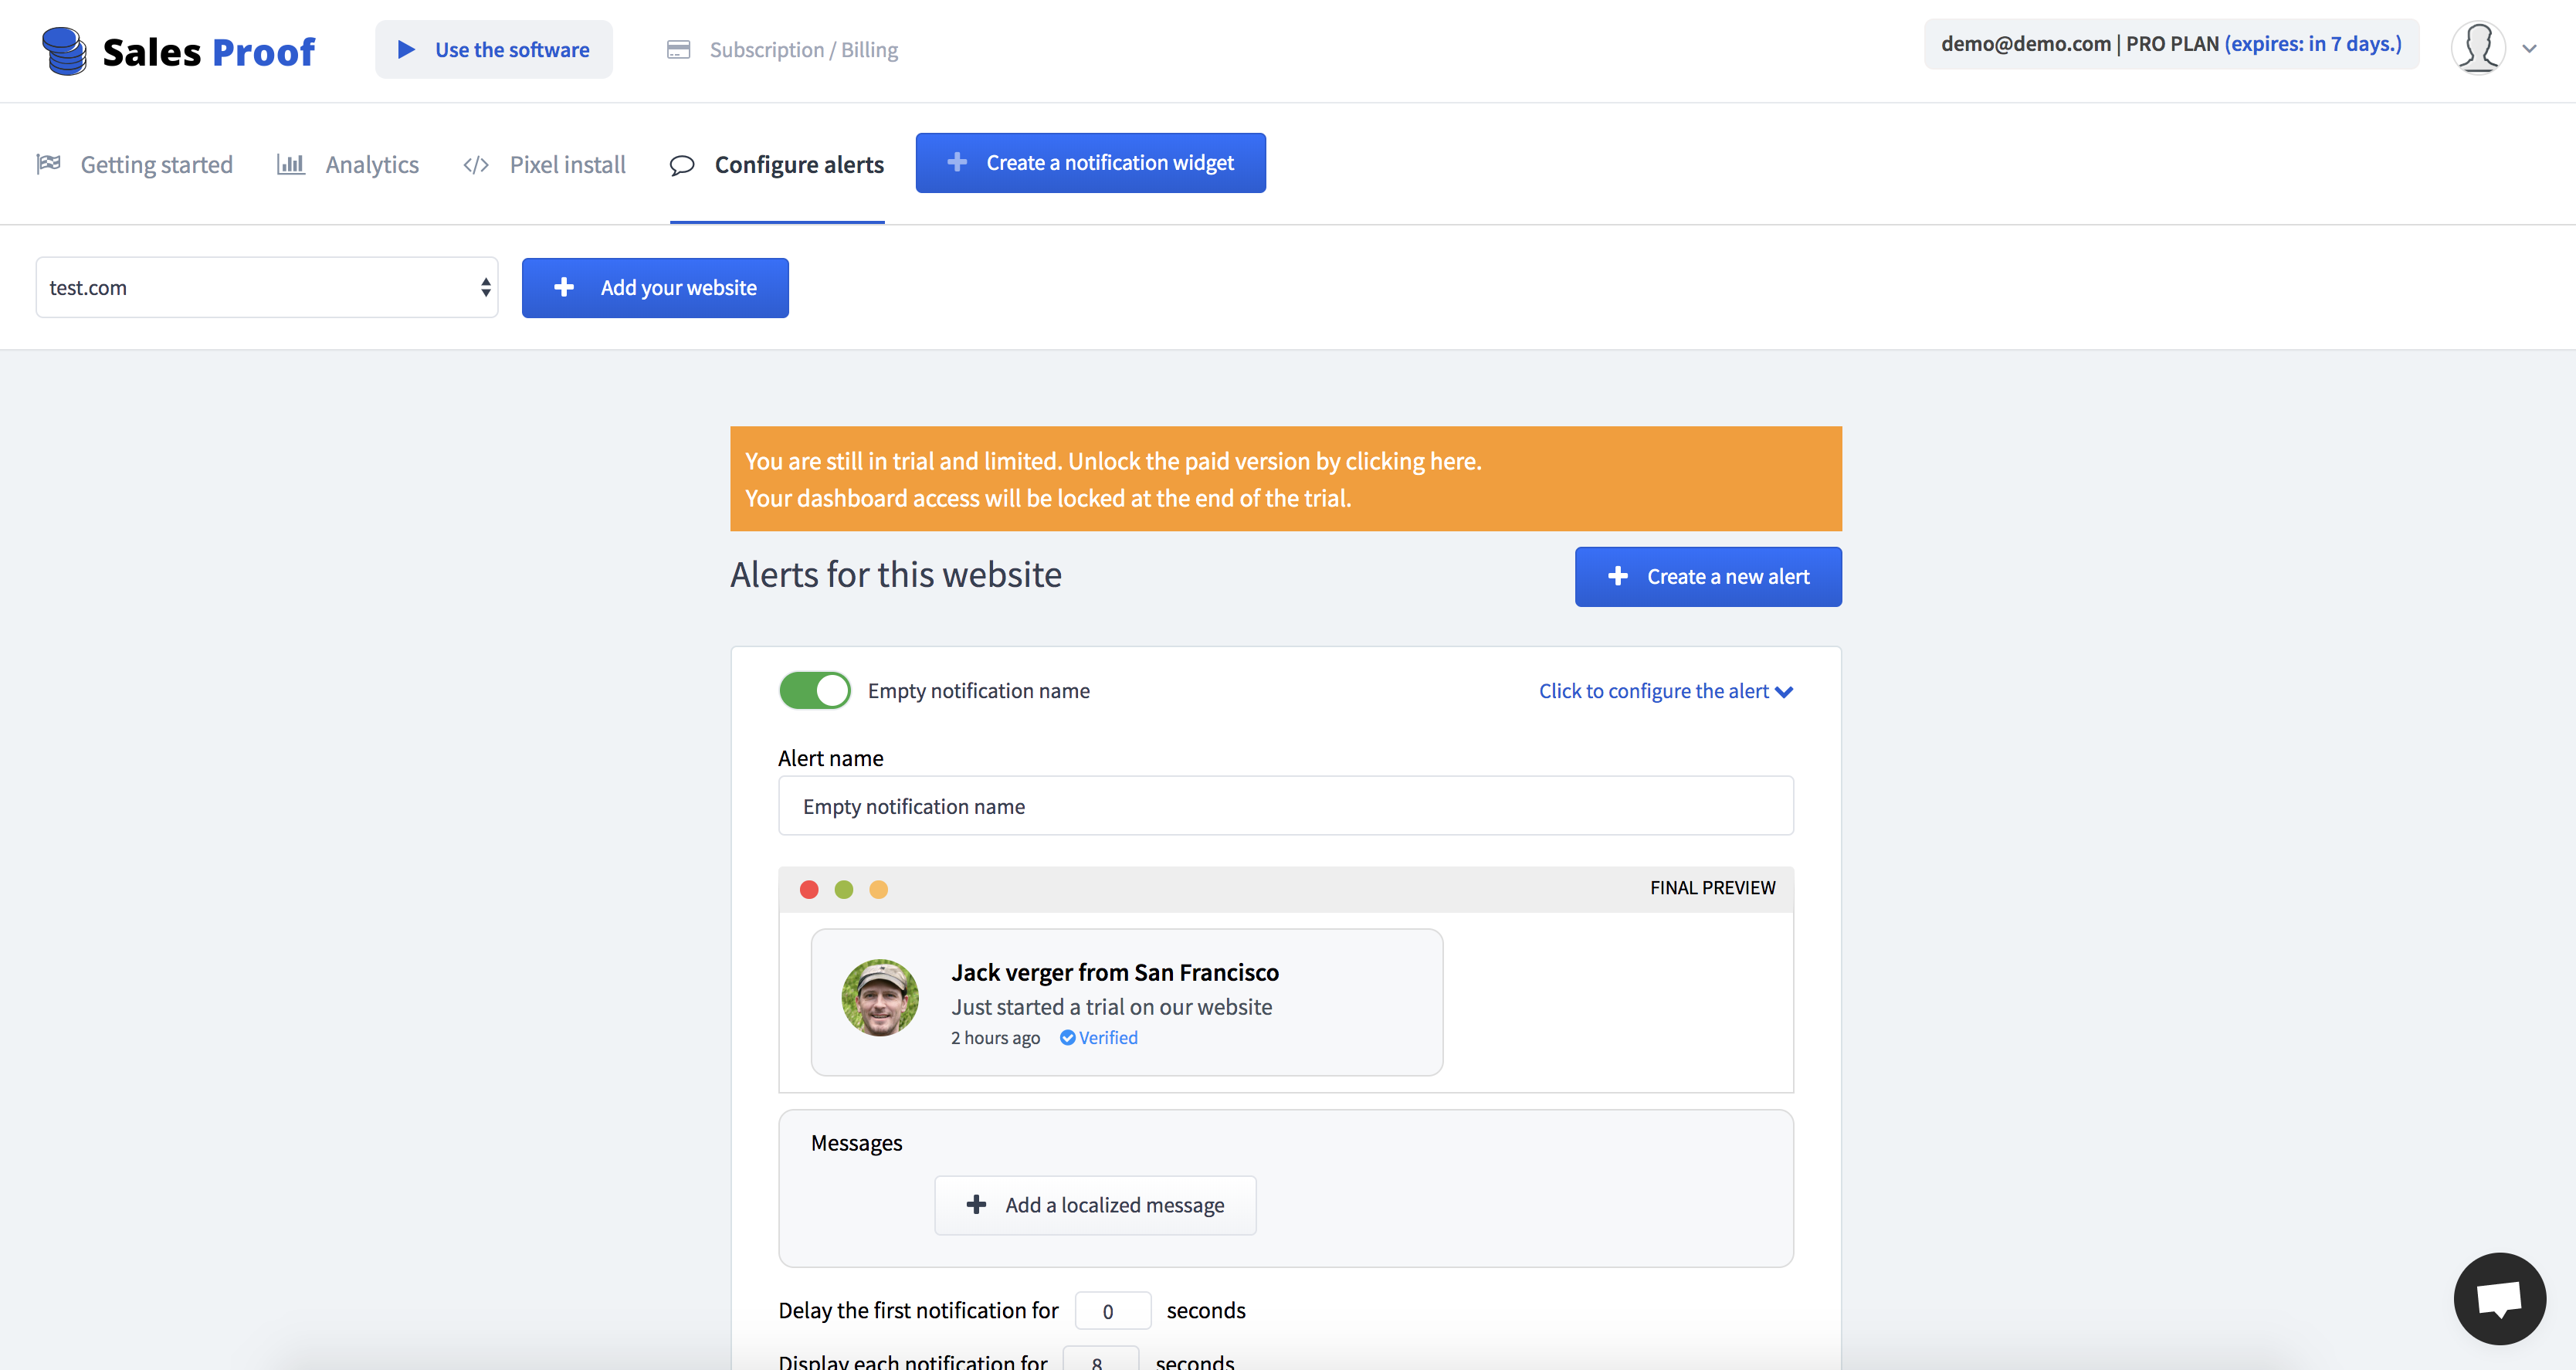Click the plus icon on Add your website
2576x1370 pixels.
[564, 287]
